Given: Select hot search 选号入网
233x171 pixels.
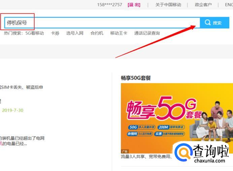Looking at the screenshot, I should coord(75,33).
